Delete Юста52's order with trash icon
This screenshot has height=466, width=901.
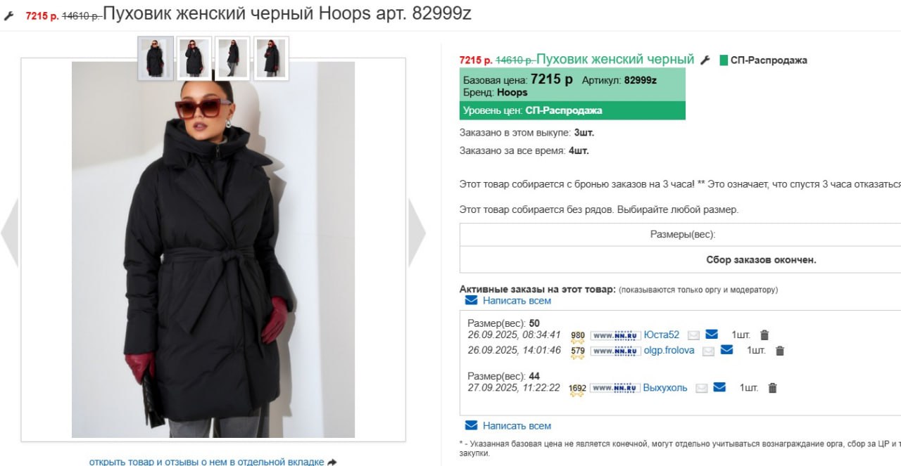[764, 335]
